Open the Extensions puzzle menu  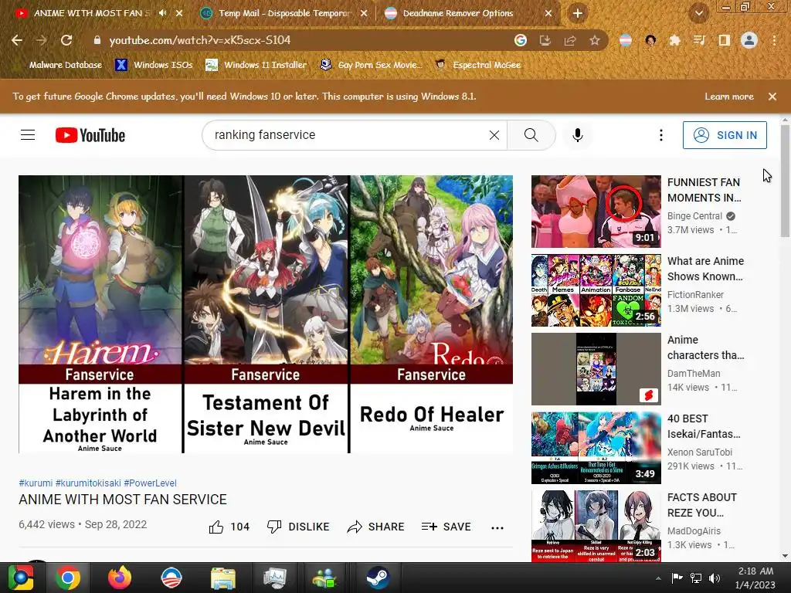coord(674,40)
